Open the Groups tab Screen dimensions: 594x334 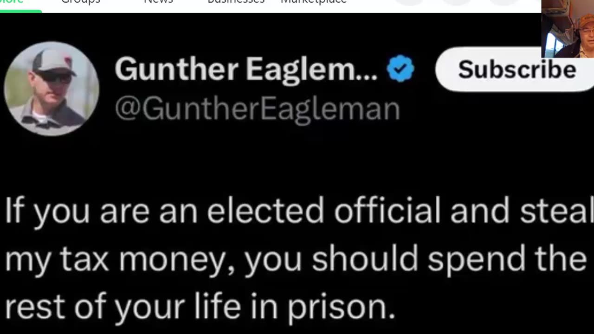point(80,2)
